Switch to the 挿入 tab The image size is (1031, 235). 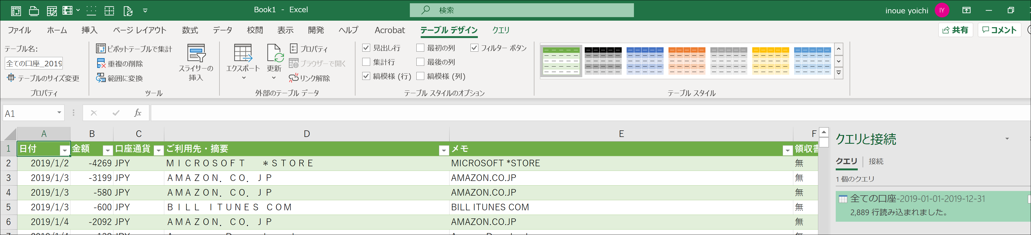coord(89,30)
